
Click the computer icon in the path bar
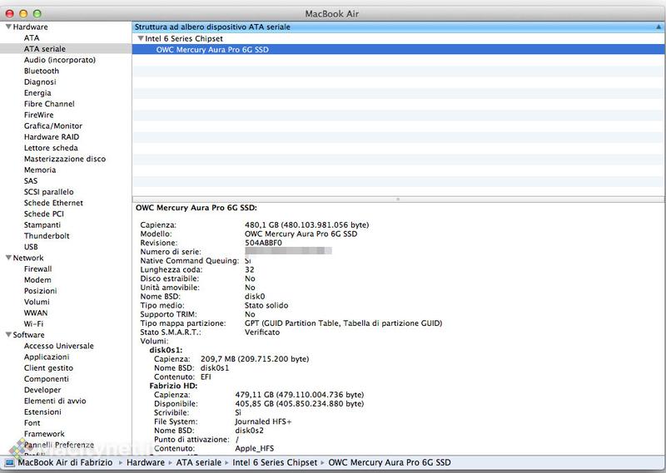[x=9, y=462]
